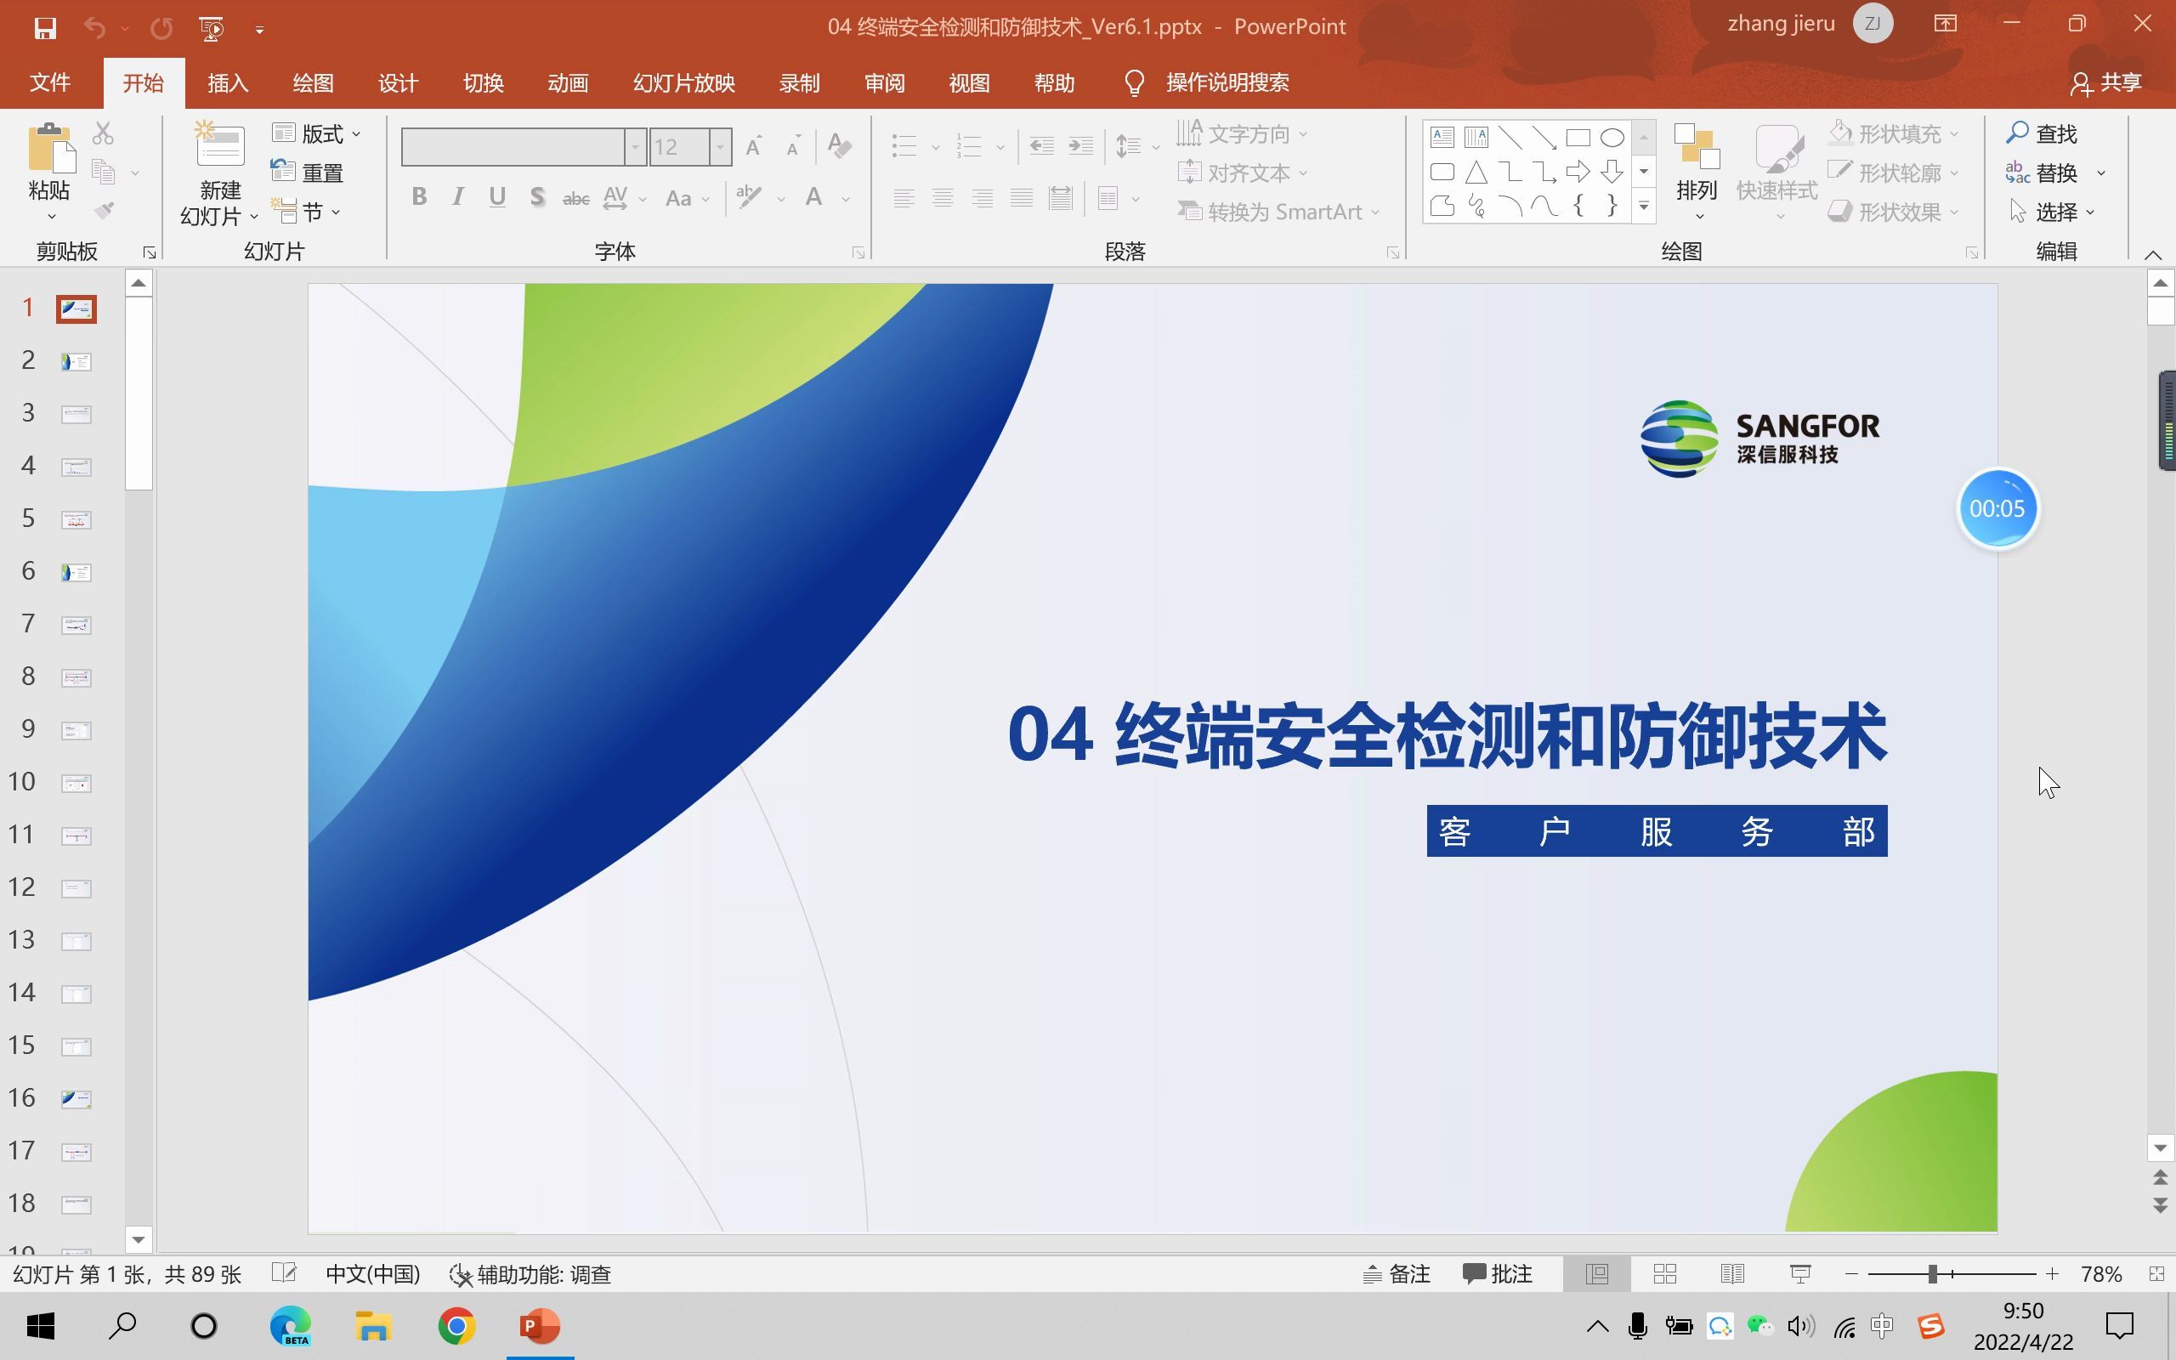
Task: Switch to Insert (插入) tab
Action: point(228,82)
